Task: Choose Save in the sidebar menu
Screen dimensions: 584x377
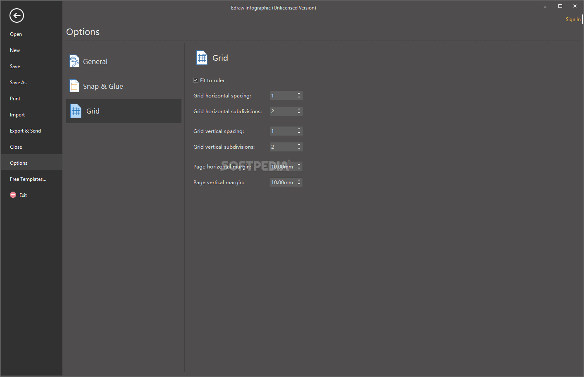Action: (31, 66)
